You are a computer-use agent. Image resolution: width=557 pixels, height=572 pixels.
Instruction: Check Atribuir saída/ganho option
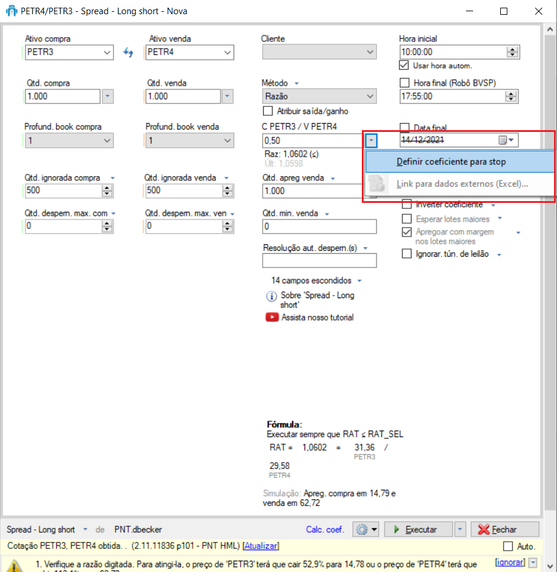pos(268,111)
